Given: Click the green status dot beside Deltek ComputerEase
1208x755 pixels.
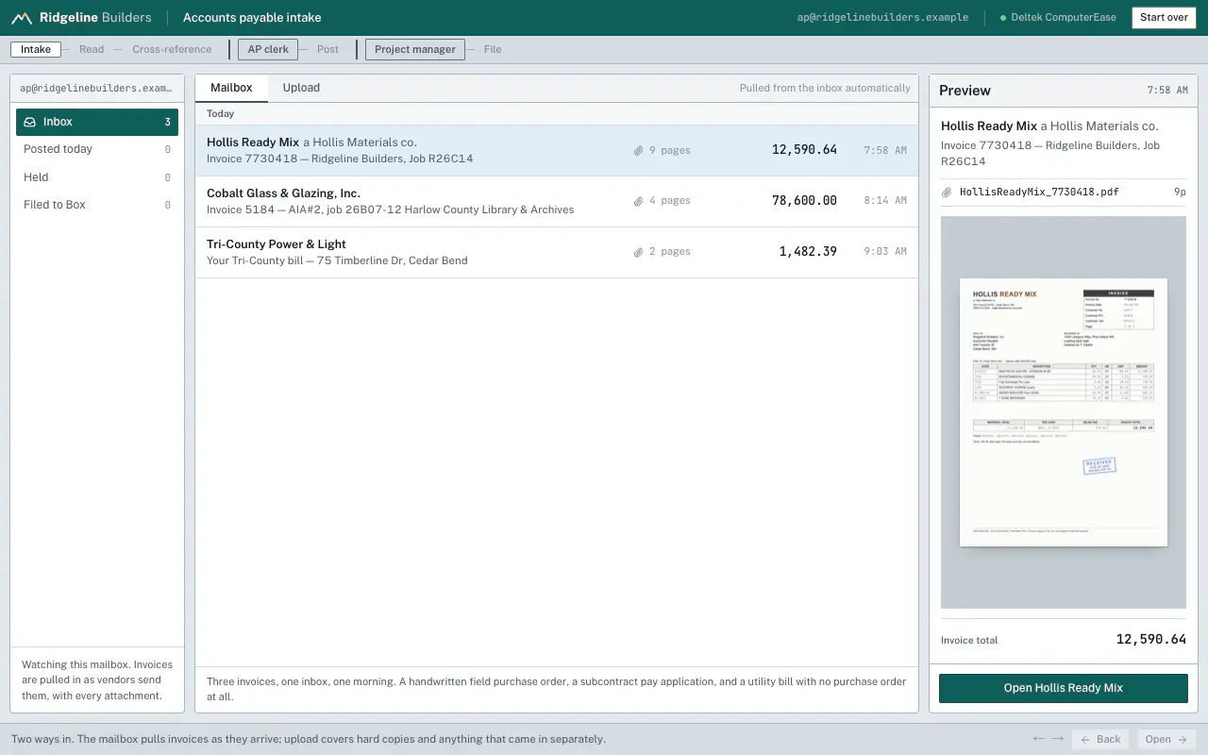Looking at the screenshot, I should click(1002, 18).
